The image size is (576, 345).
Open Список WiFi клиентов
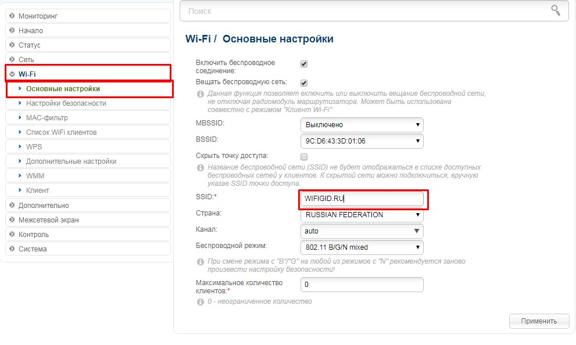pyautogui.click(x=88, y=132)
